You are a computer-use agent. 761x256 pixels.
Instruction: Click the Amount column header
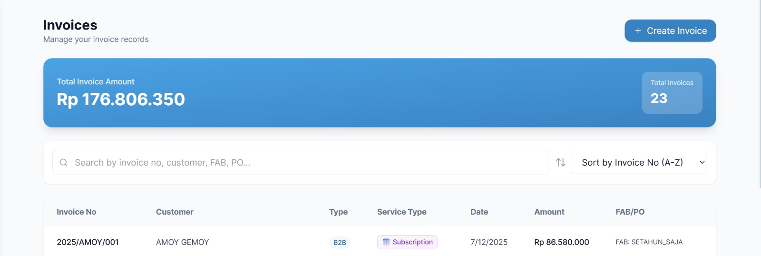pyautogui.click(x=549, y=212)
